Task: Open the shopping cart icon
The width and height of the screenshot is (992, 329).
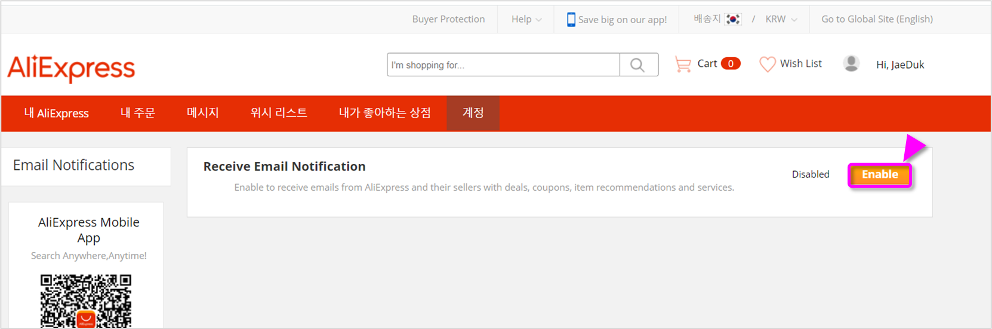Action: [683, 64]
